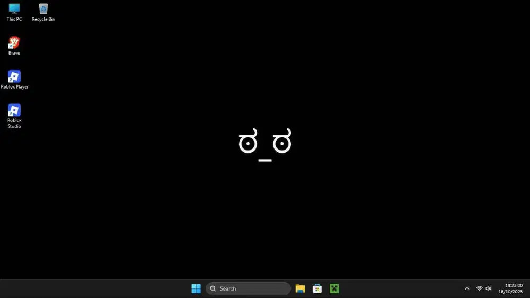Click the date 16/10/2025 in the taskbar
Viewport: 530px width, 298px height.
coord(510,292)
